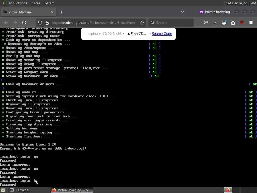The height and width of the screenshot is (193, 257).
Task: Select Virtual Machine window in taskbar
Action: point(72,190)
